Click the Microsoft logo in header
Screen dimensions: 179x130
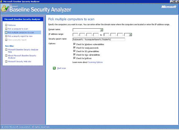(169, 7)
